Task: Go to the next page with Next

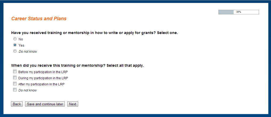Action: coord(73,104)
